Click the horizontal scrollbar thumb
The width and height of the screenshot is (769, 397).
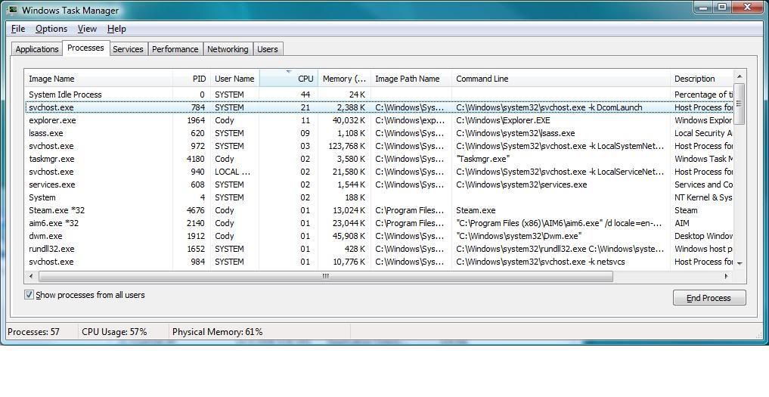(326, 276)
